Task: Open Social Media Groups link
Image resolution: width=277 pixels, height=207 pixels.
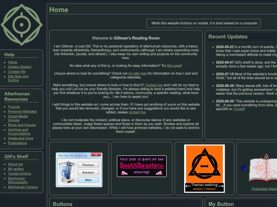Action: pyautogui.click(x=18, y=118)
